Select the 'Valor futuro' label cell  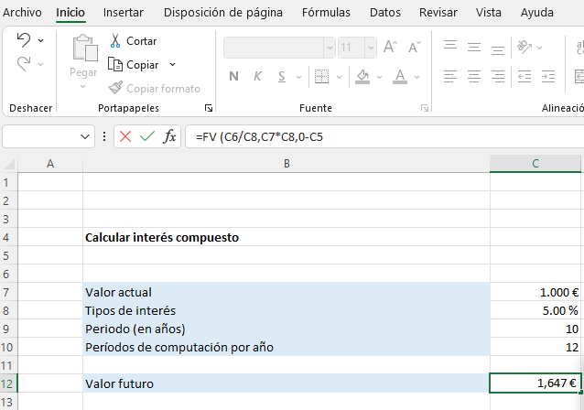click(287, 383)
